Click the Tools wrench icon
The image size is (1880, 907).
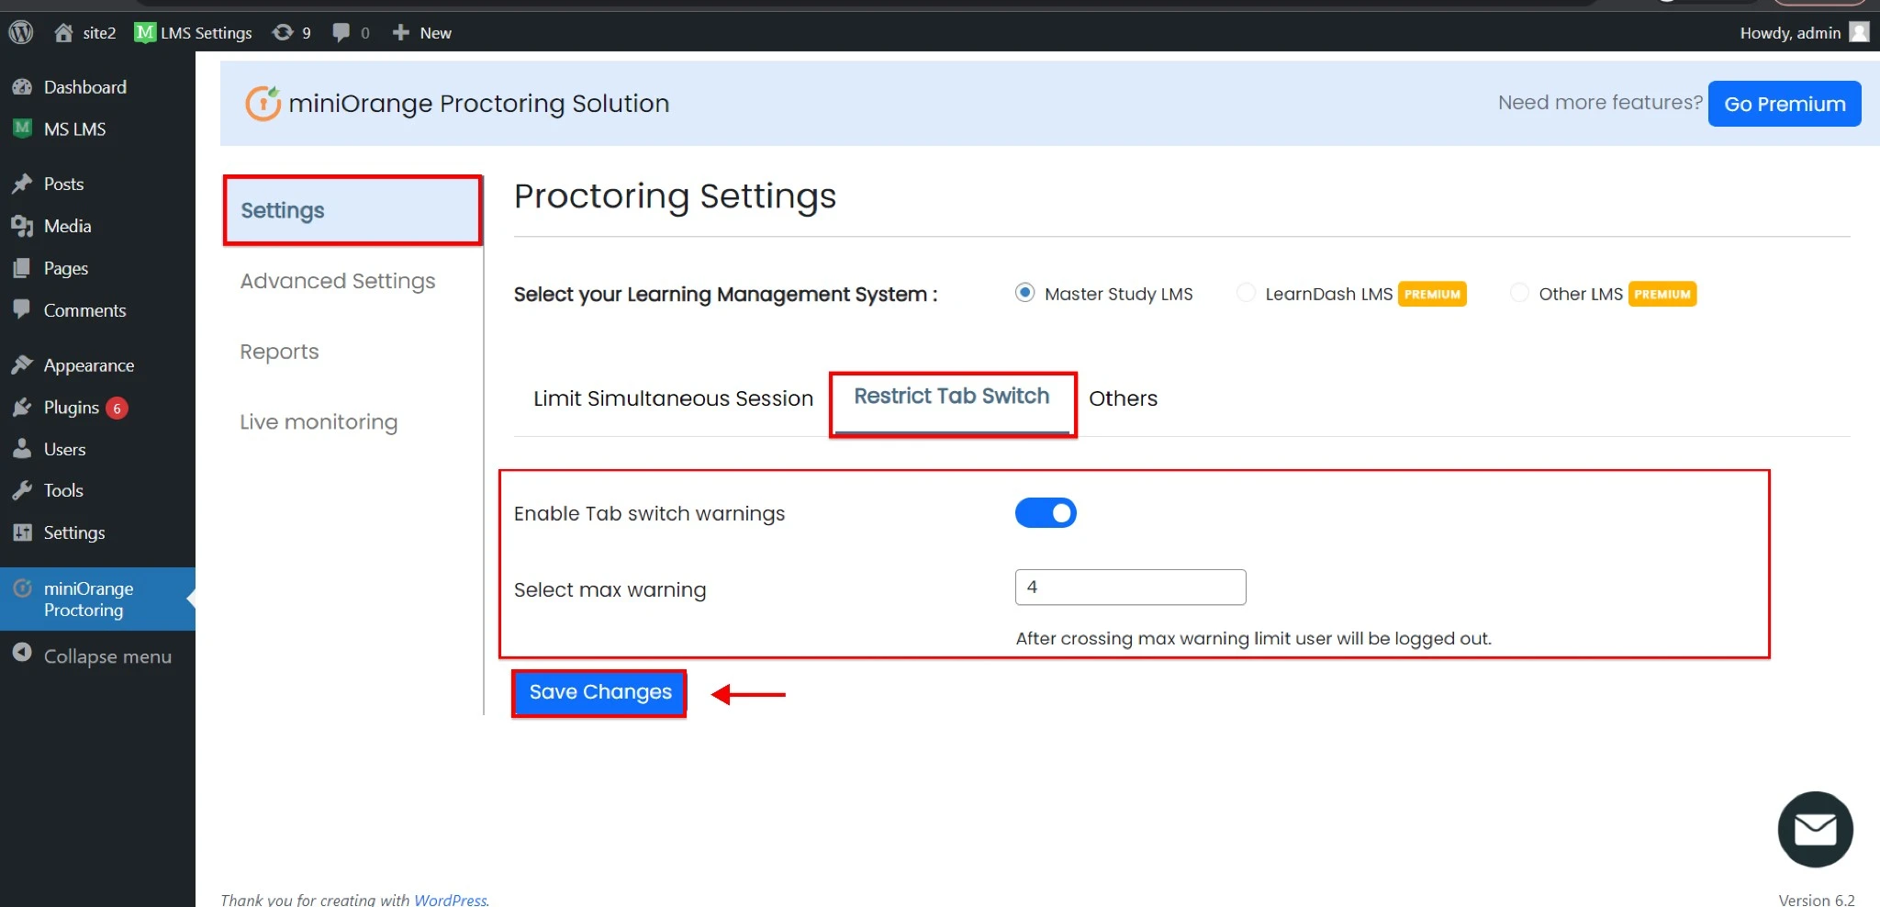pos(22,490)
